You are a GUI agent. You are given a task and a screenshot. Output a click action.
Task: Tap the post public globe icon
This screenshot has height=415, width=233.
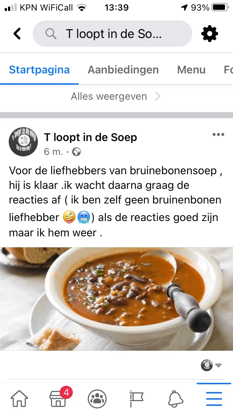(x=76, y=152)
